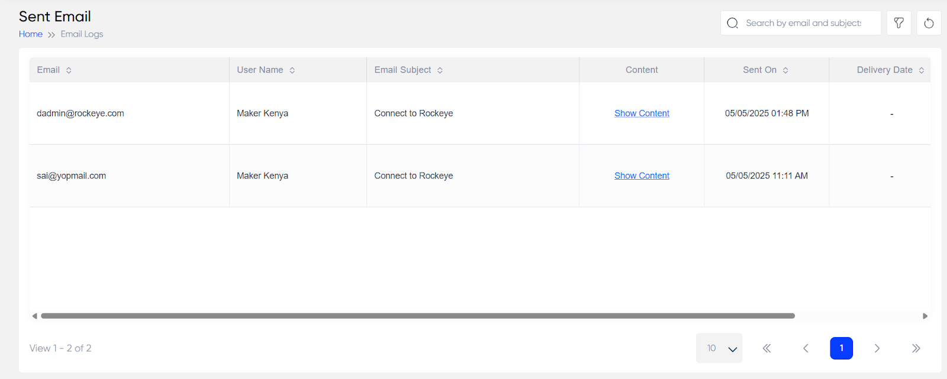Select page 1 pagination button
The height and width of the screenshot is (379, 947).
click(x=841, y=348)
